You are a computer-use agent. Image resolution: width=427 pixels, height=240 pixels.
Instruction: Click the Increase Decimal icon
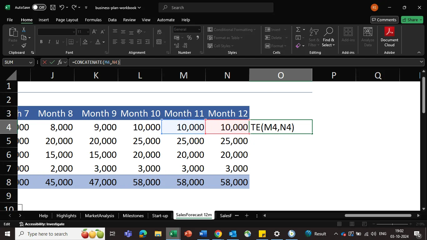tap(177, 46)
